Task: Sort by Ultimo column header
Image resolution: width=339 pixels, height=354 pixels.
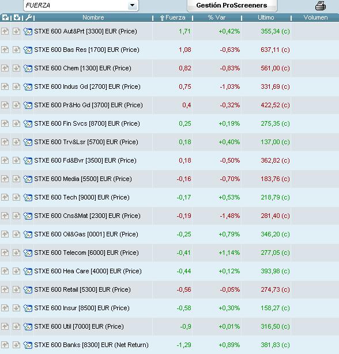Action: click(x=266, y=17)
